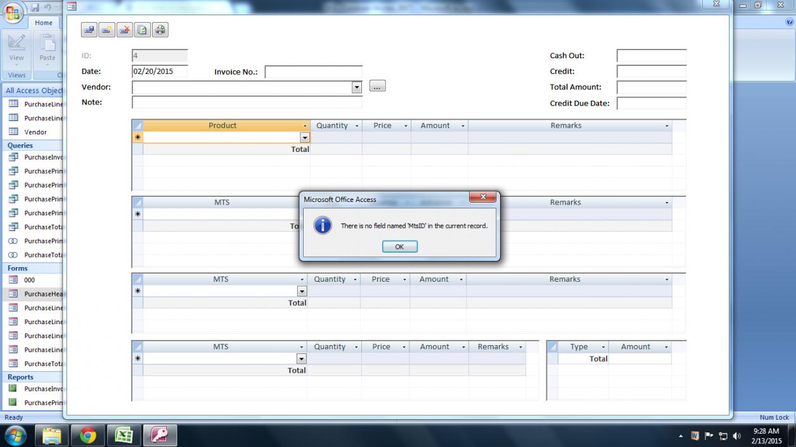Click the New Record toolbar icon
The image size is (796, 447).
[107, 30]
